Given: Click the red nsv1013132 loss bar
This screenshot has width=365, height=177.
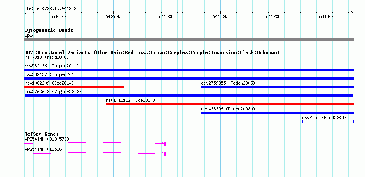Looking at the screenshot, I should coord(230,104).
